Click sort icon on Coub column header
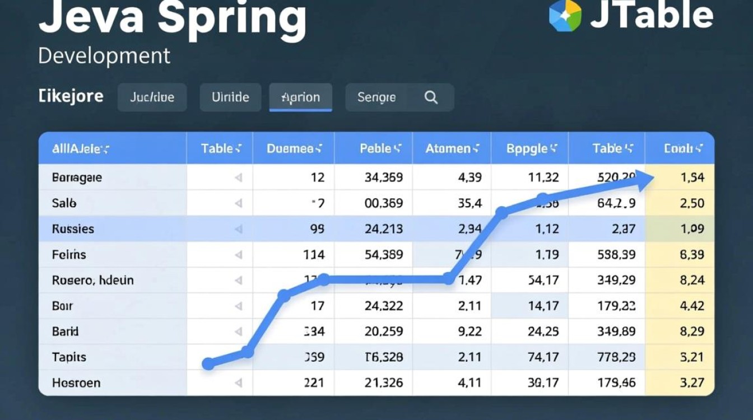This screenshot has height=420, width=753. 698,149
